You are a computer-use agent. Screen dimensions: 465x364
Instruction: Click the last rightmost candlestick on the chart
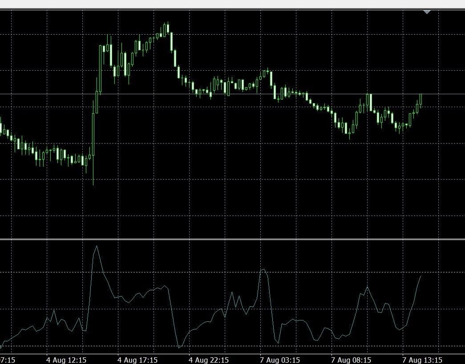coord(421,100)
